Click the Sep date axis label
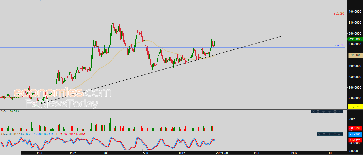 click(x=145, y=153)
